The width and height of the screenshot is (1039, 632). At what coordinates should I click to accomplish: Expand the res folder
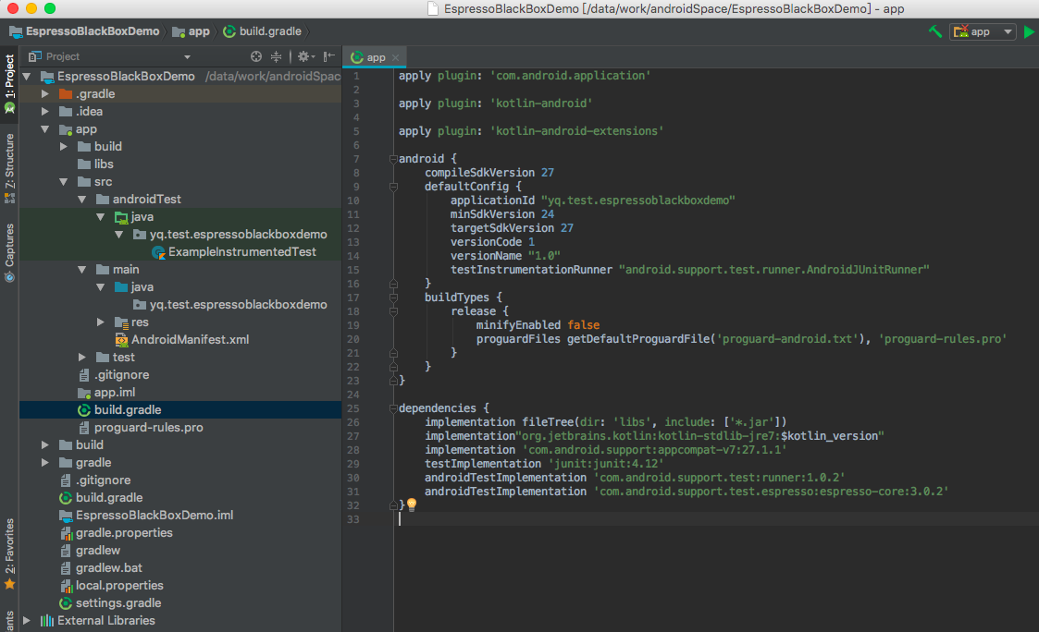click(101, 322)
